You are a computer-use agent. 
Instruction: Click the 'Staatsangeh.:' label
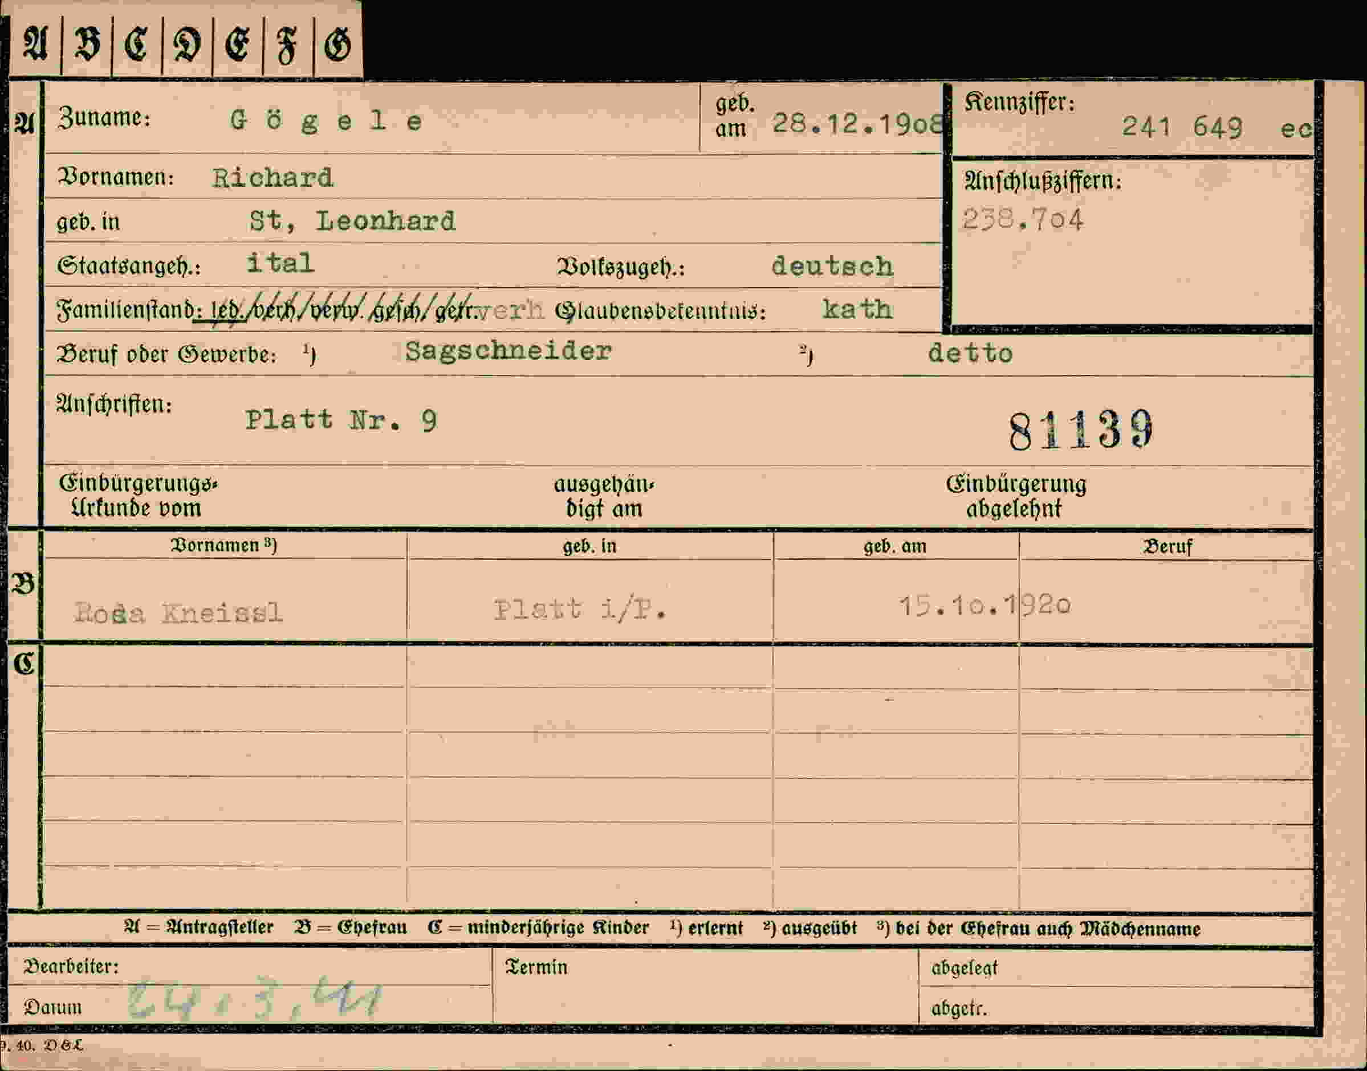click(x=129, y=267)
